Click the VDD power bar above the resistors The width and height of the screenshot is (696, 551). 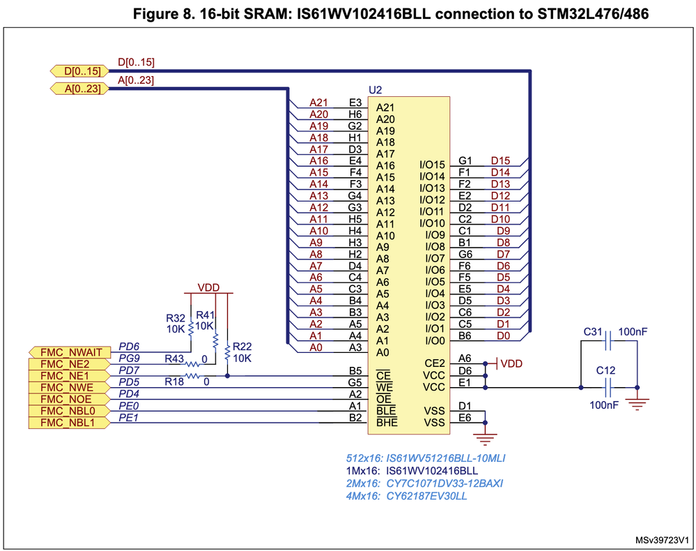point(208,293)
